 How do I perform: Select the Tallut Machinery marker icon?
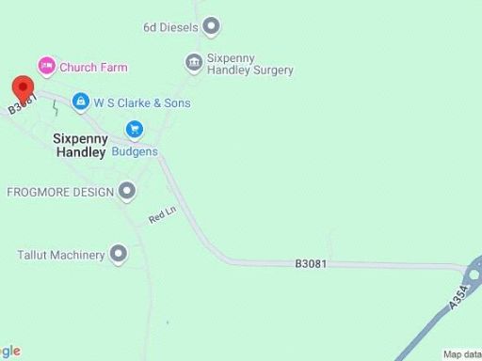coord(119,255)
